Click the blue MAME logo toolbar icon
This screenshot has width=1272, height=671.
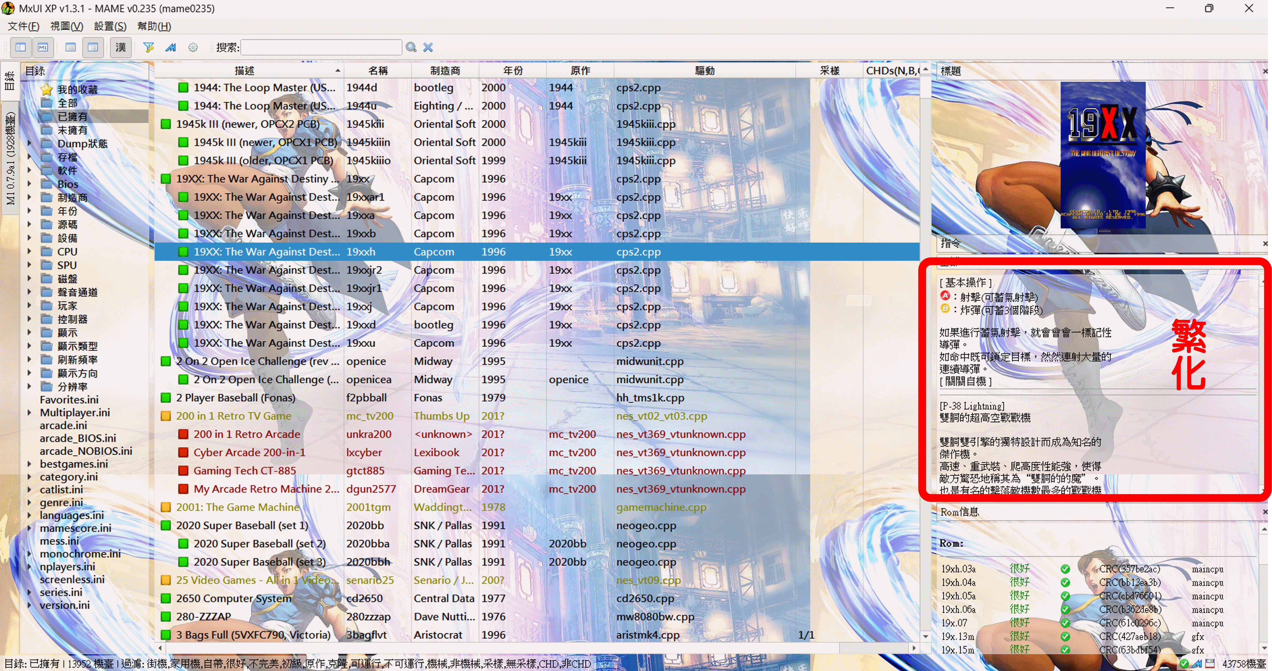coord(170,48)
